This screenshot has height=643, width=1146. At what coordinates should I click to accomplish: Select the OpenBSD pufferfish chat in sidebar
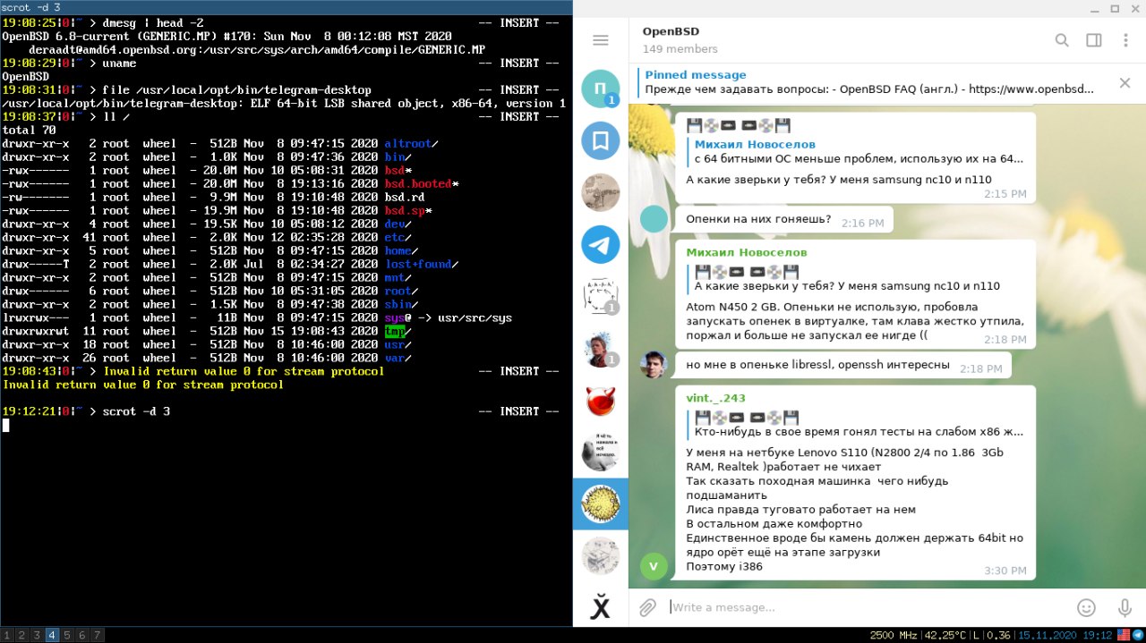pyautogui.click(x=601, y=503)
